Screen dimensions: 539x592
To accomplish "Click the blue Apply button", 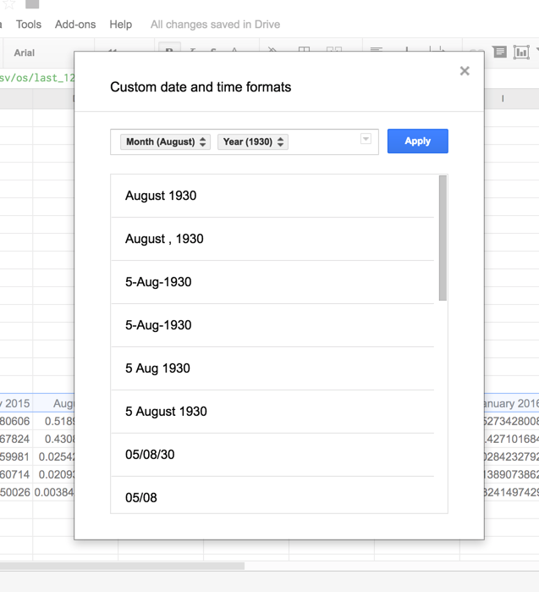I will [417, 141].
